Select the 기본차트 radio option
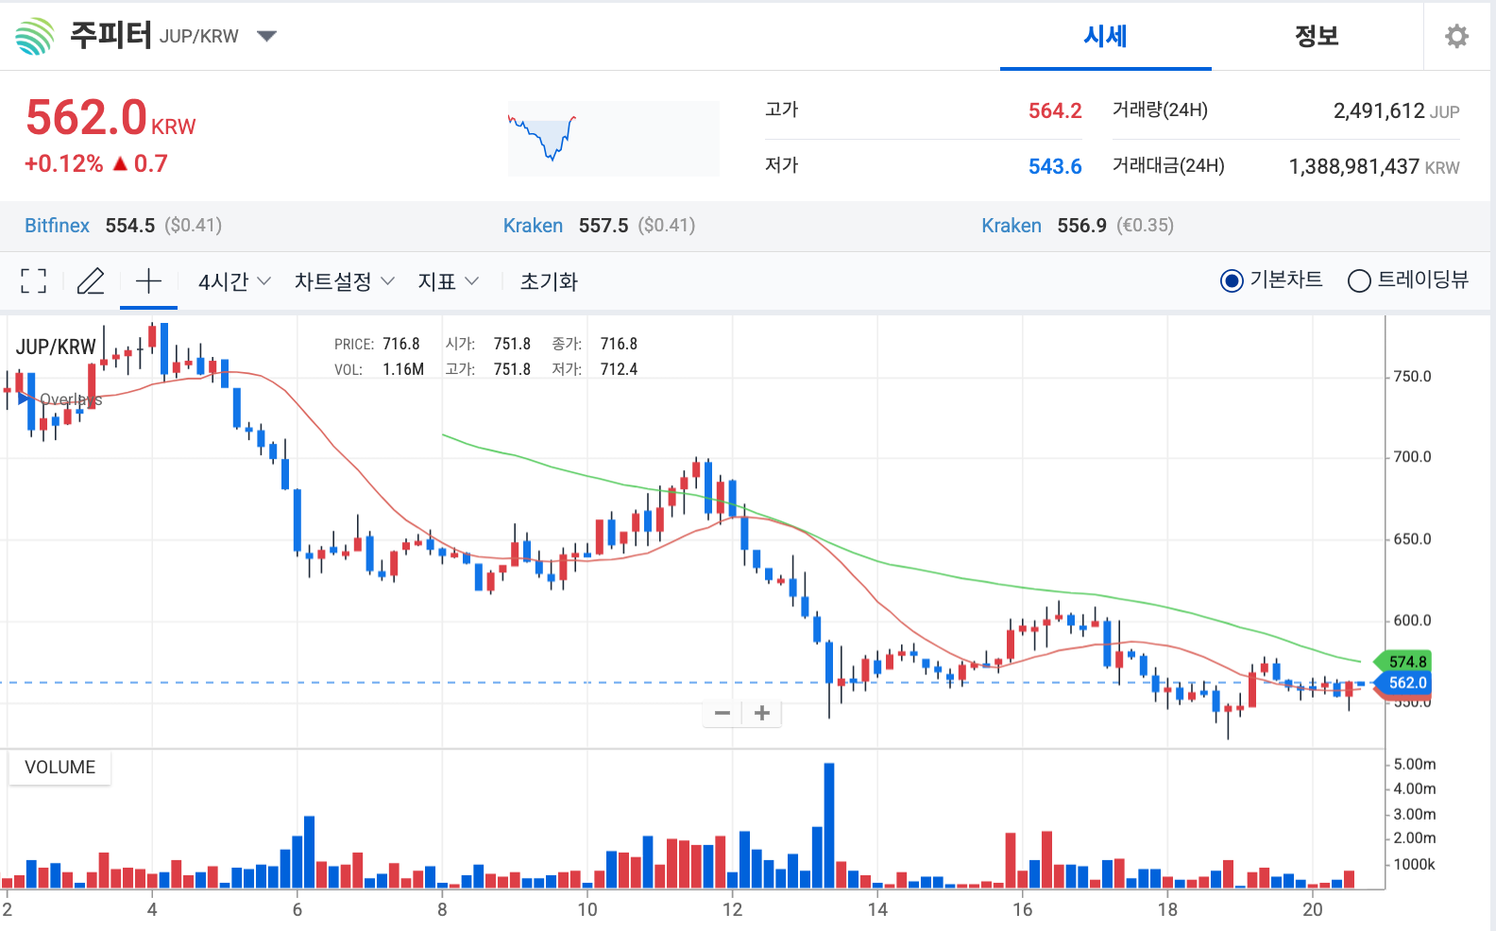Viewport: 1496px width, 931px height. [1232, 280]
